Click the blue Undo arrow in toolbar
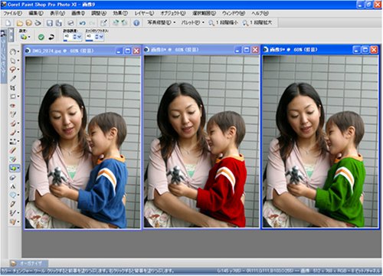 click(83, 23)
